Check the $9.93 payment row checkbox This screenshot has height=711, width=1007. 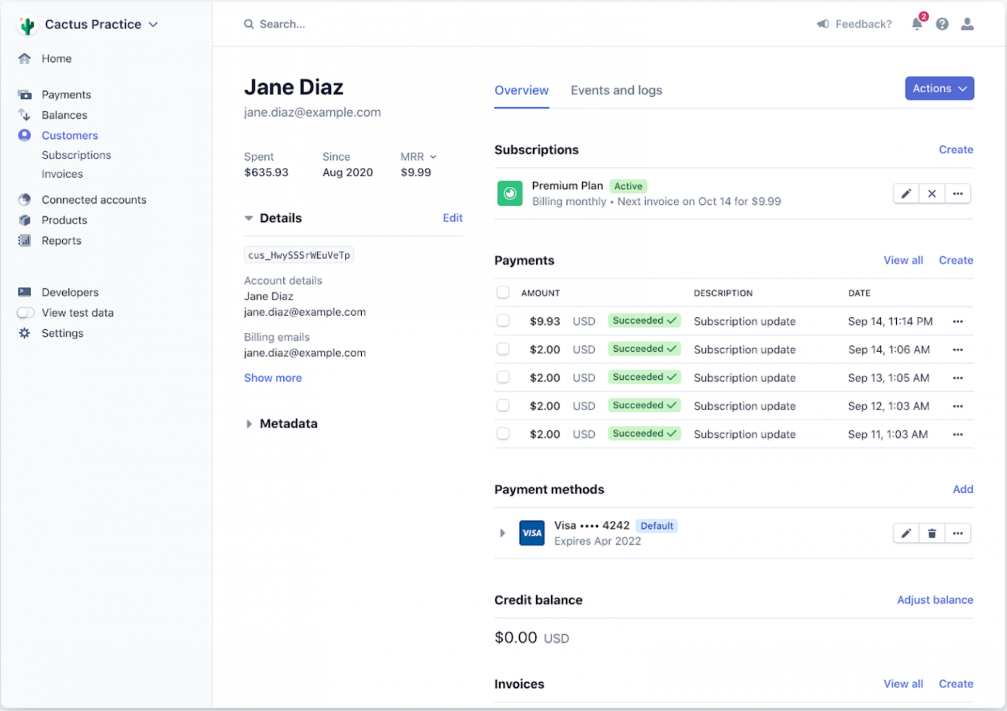(503, 321)
